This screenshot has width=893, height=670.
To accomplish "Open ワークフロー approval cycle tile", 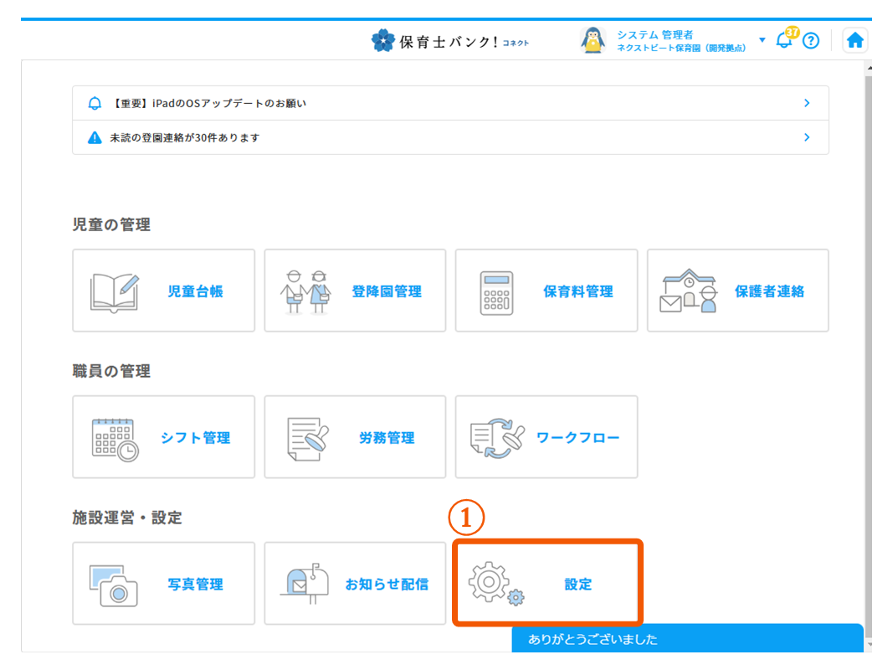I will point(546,437).
